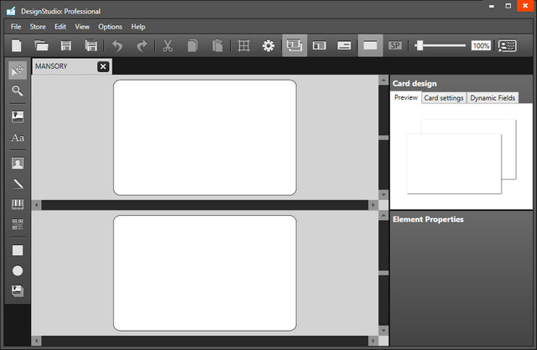Screen dimensions: 537x350
Task: Select the photo portrait tool
Action: click(17, 163)
